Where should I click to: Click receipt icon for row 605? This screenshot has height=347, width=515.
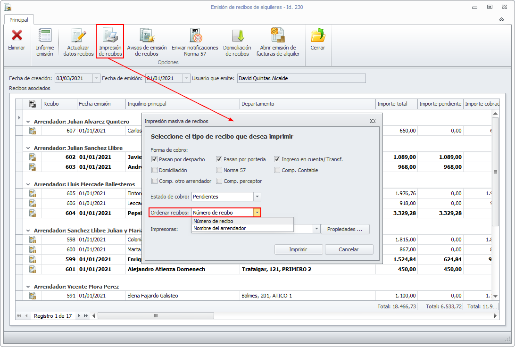click(x=32, y=193)
